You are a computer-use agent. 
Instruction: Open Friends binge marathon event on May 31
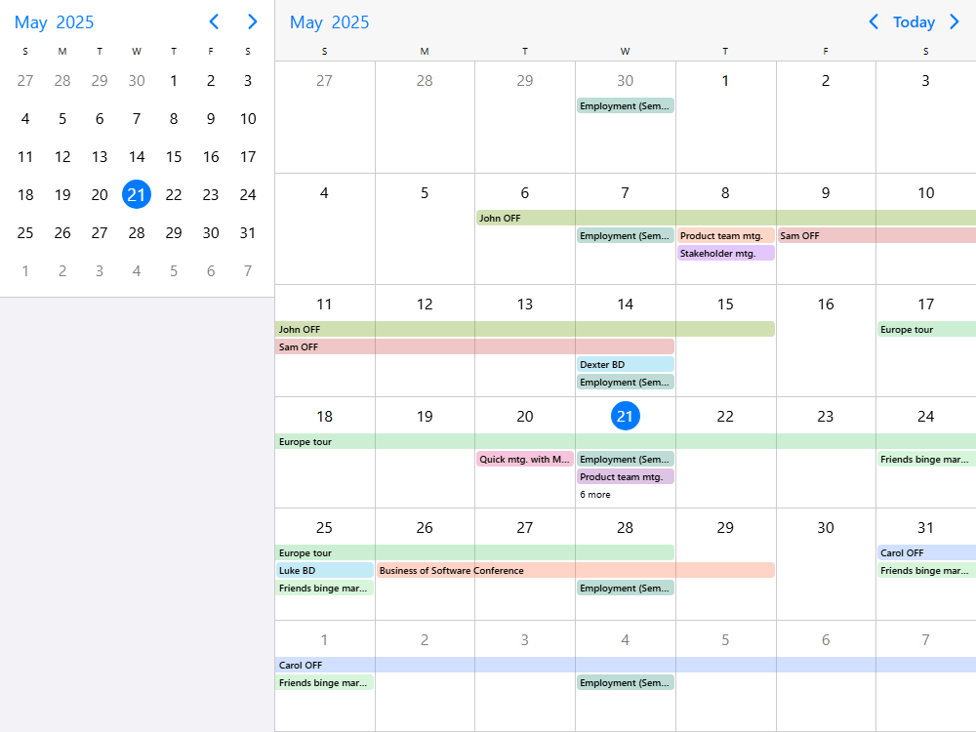[x=927, y=570]
